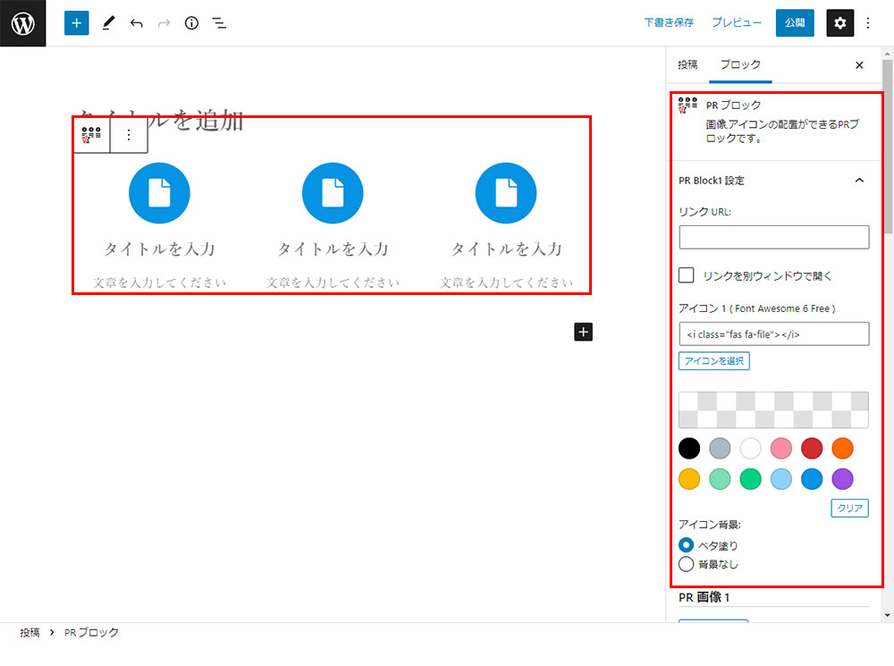894x666 pixels.
Task: Switch to the 投稿 tab
Action: coord(687,65)
